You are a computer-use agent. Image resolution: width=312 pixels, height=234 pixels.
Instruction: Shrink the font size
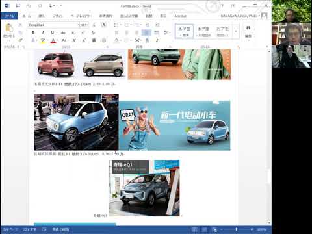[x=84, y=40]
